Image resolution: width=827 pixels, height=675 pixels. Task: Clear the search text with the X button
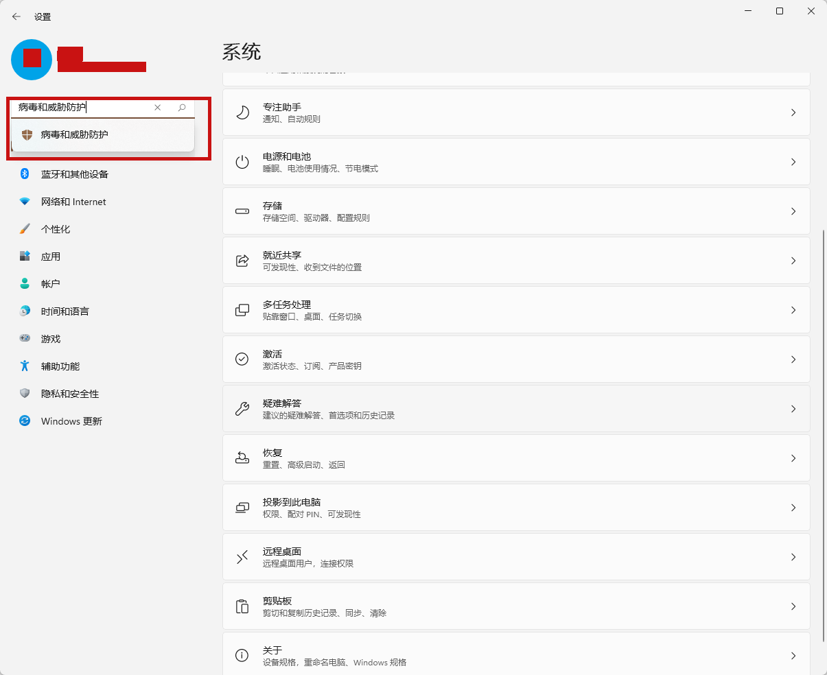157,108
